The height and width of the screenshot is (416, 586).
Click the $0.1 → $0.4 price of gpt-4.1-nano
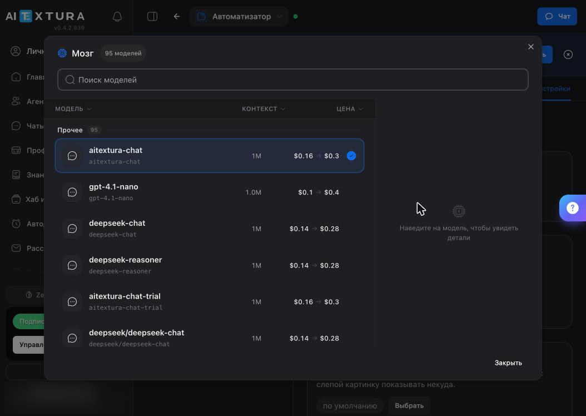coord(319,192)
